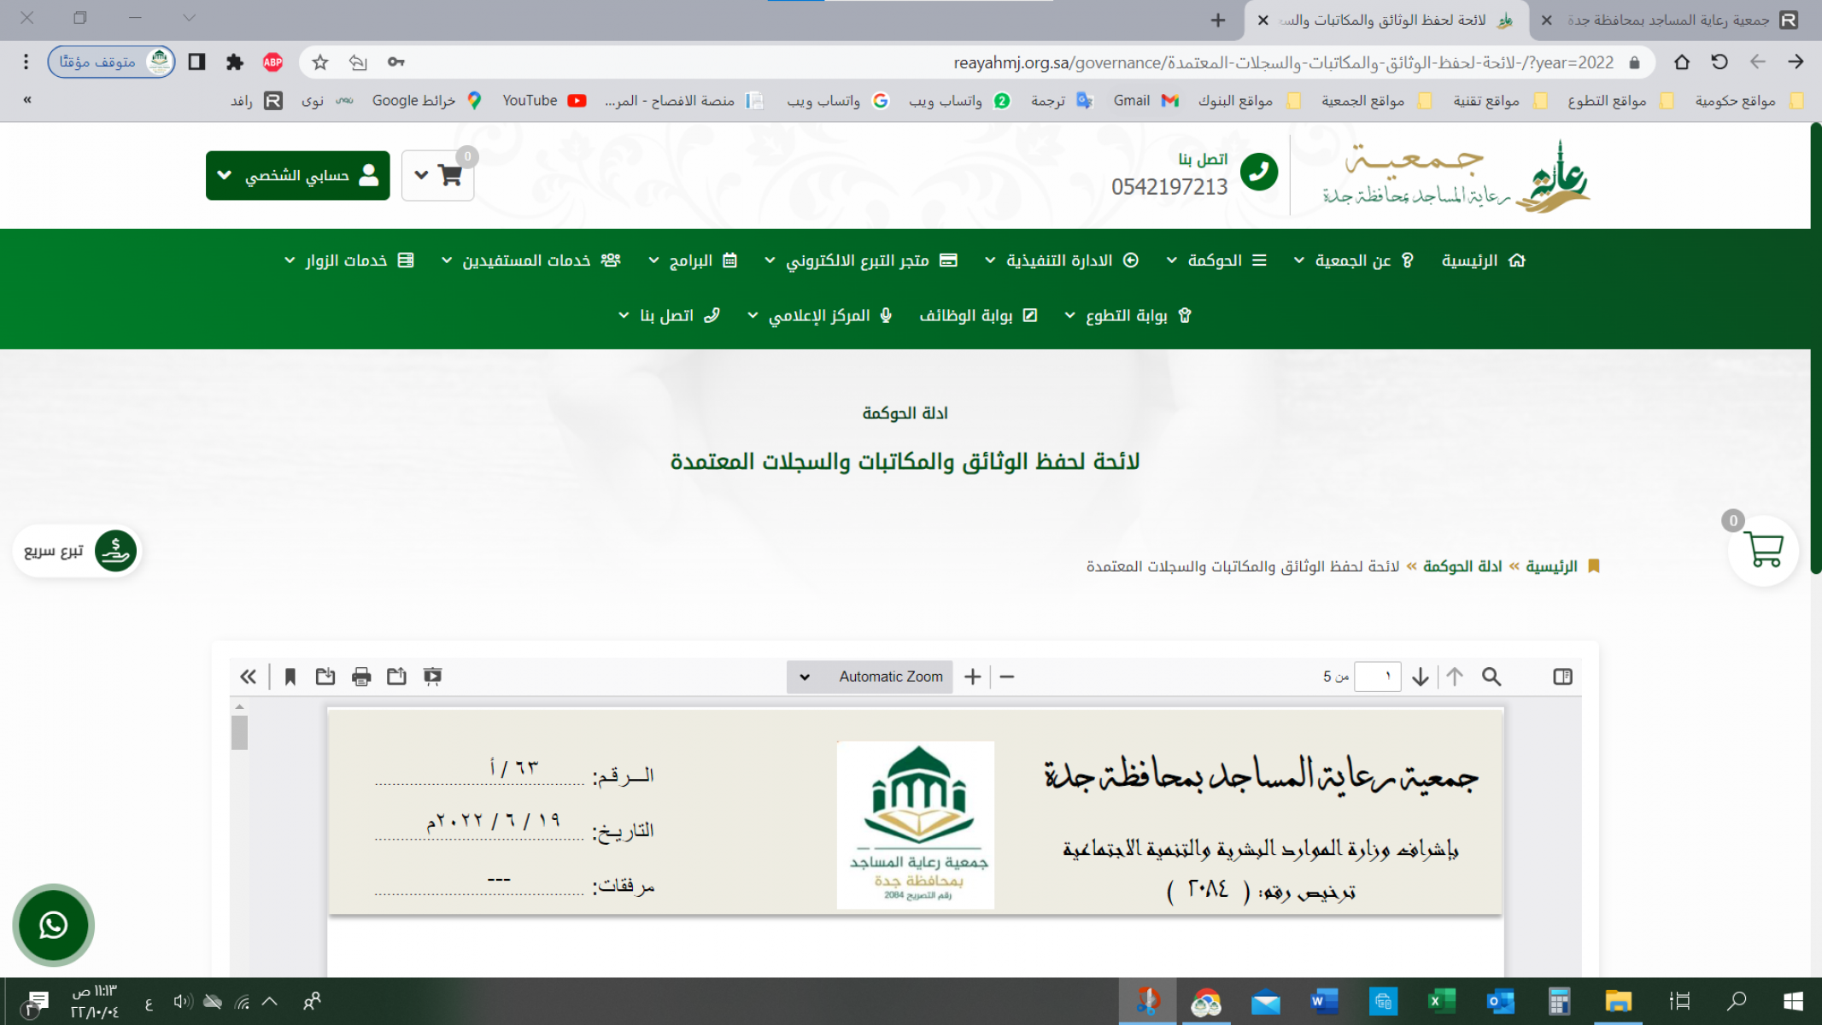This screenshot has height=1025, width=1822.
Task: Switch PDF to presentation mode
Action: tap(432, 676)
